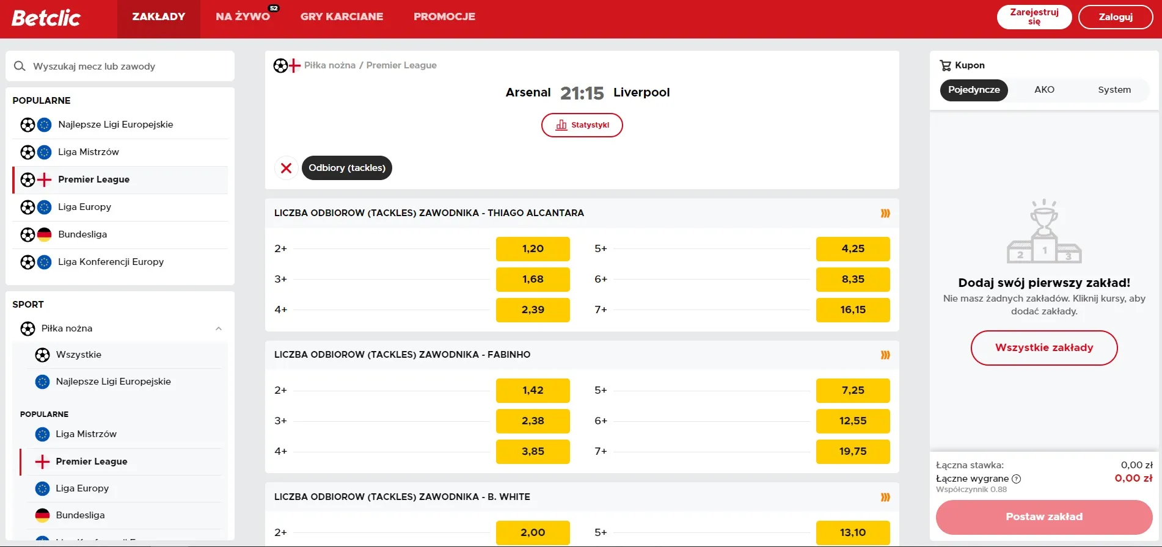The width and height of the screenshot is (1162, 547).
Task: Select Fabinho 4+ odds 3,85
Action: click(x=533, y=452)
